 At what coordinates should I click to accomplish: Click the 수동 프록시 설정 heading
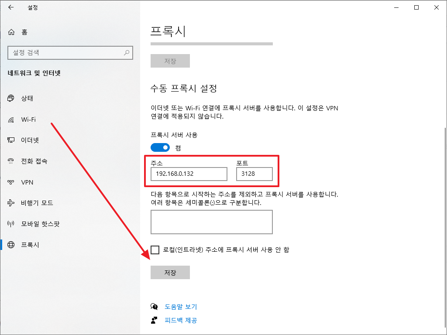(x=184, y=88)
